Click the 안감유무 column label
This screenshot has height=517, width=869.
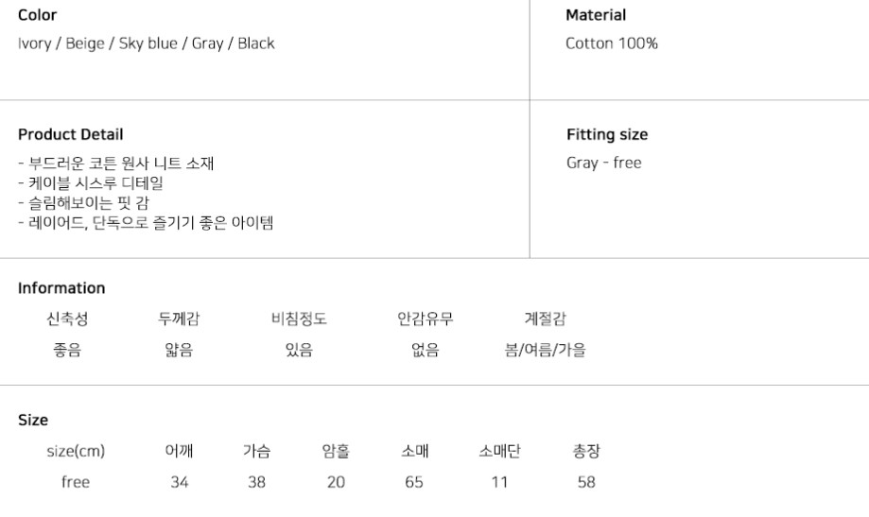425,319
